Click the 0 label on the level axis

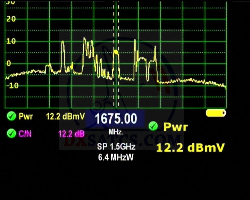(x=9, y=64)
